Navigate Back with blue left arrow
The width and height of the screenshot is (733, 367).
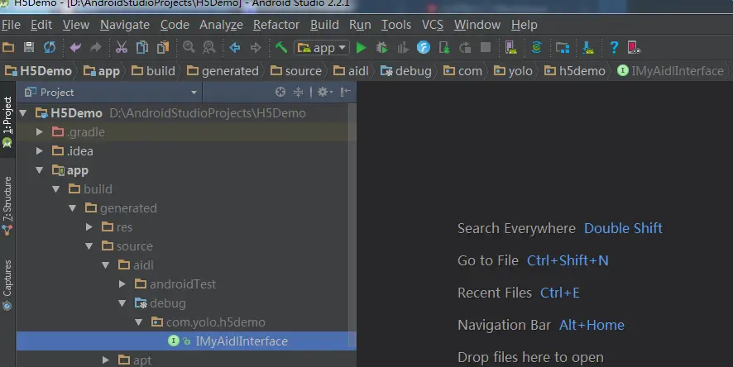point(235,47)
